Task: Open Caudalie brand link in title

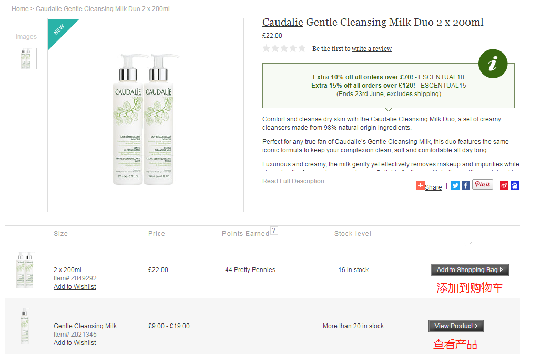Action: tap(282, 22)
